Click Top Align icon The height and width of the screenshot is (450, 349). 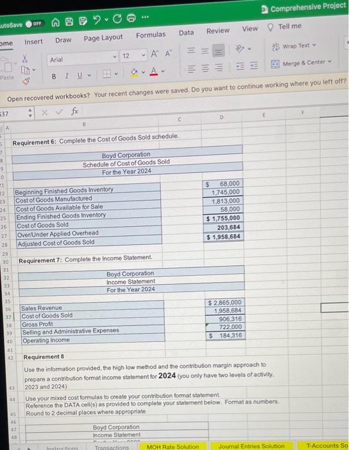tap(191, 51)
